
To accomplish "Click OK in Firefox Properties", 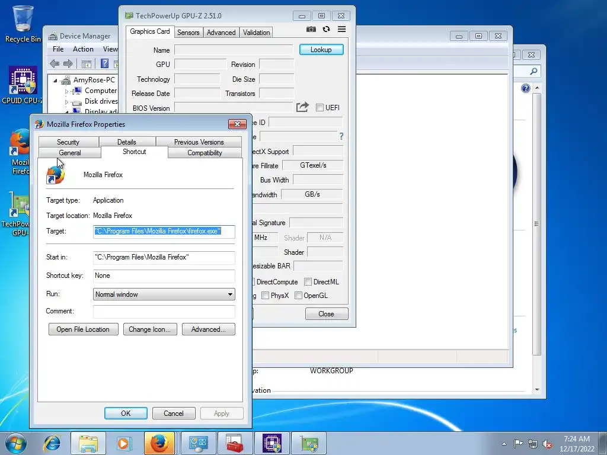I will 126,413.
